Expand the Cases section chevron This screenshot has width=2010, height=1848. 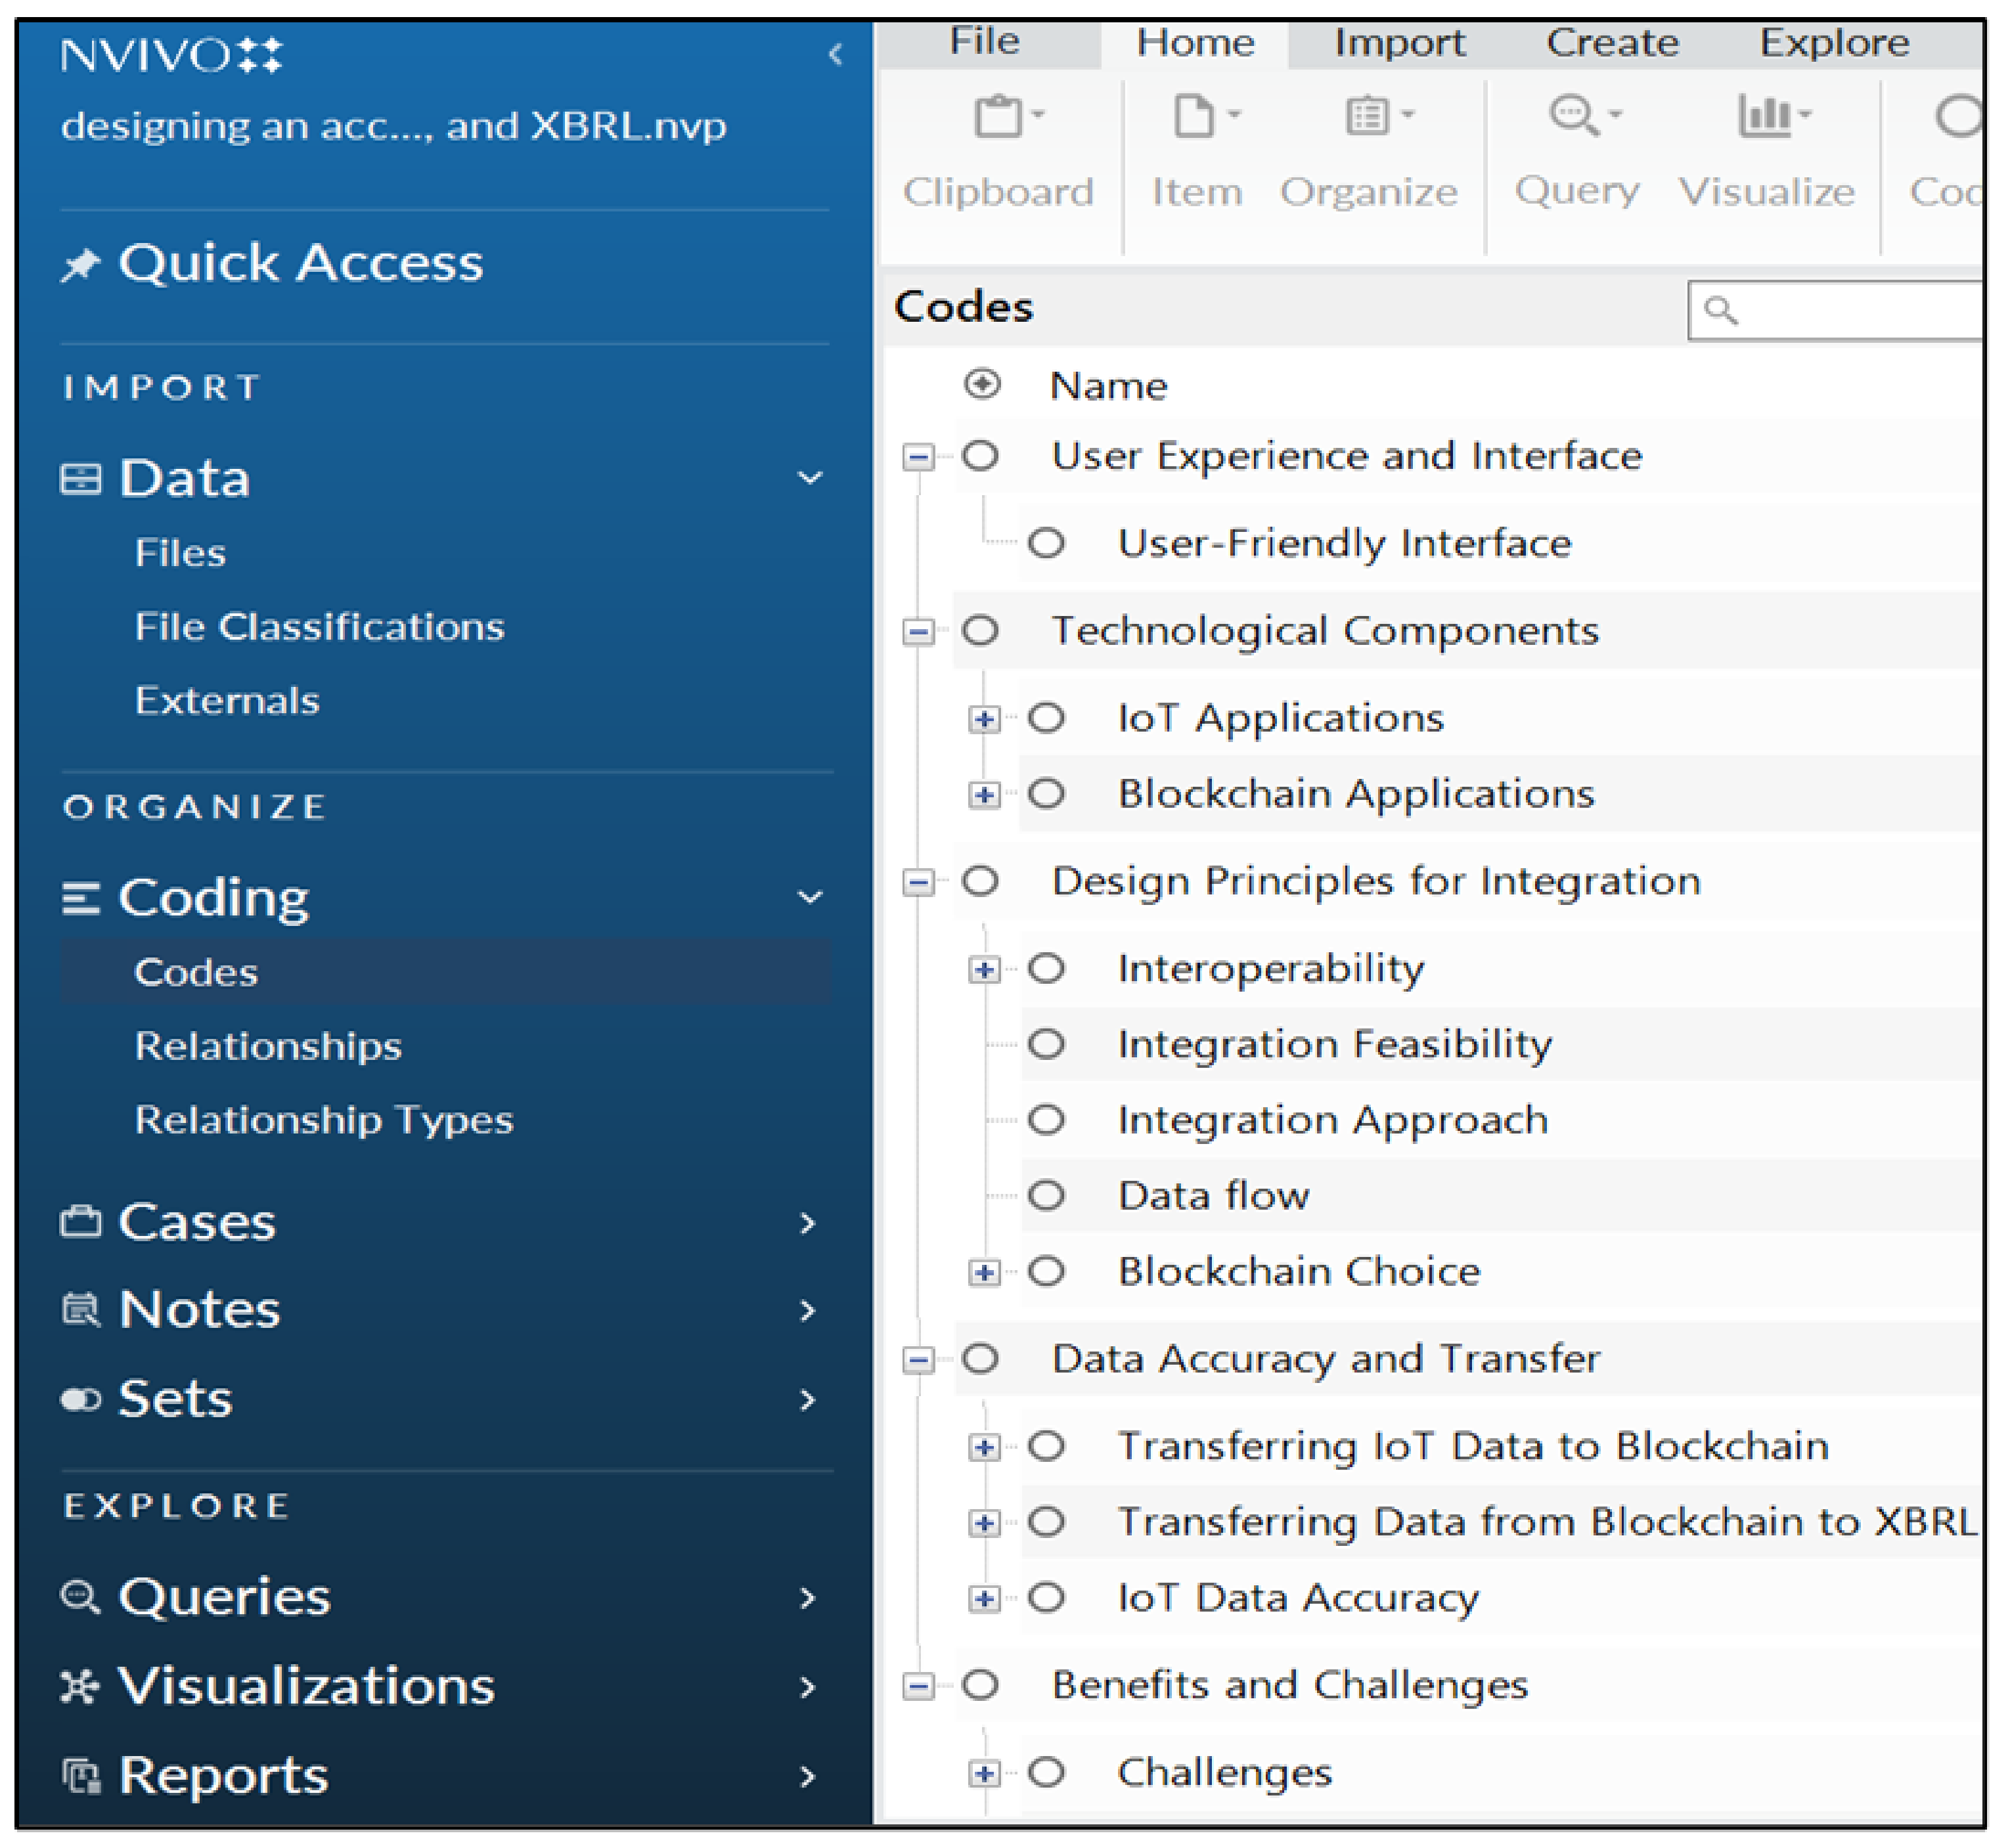tap(808, 1224)
